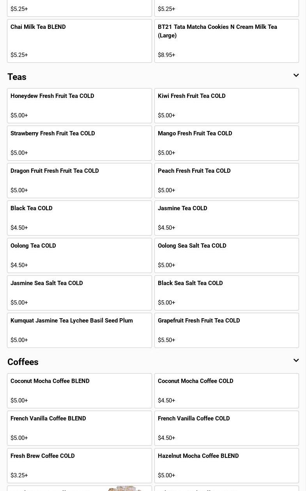Open Oolong Sea Salt Tea COLD
Image resolution: width=306 pixels, height=491 pixels.
pyautogui.click(x=226, y=255)
